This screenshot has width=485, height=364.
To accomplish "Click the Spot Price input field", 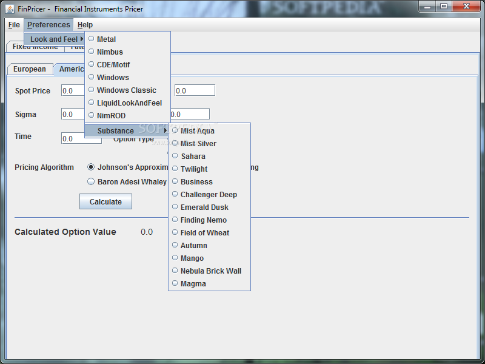I will click(73, 90).
